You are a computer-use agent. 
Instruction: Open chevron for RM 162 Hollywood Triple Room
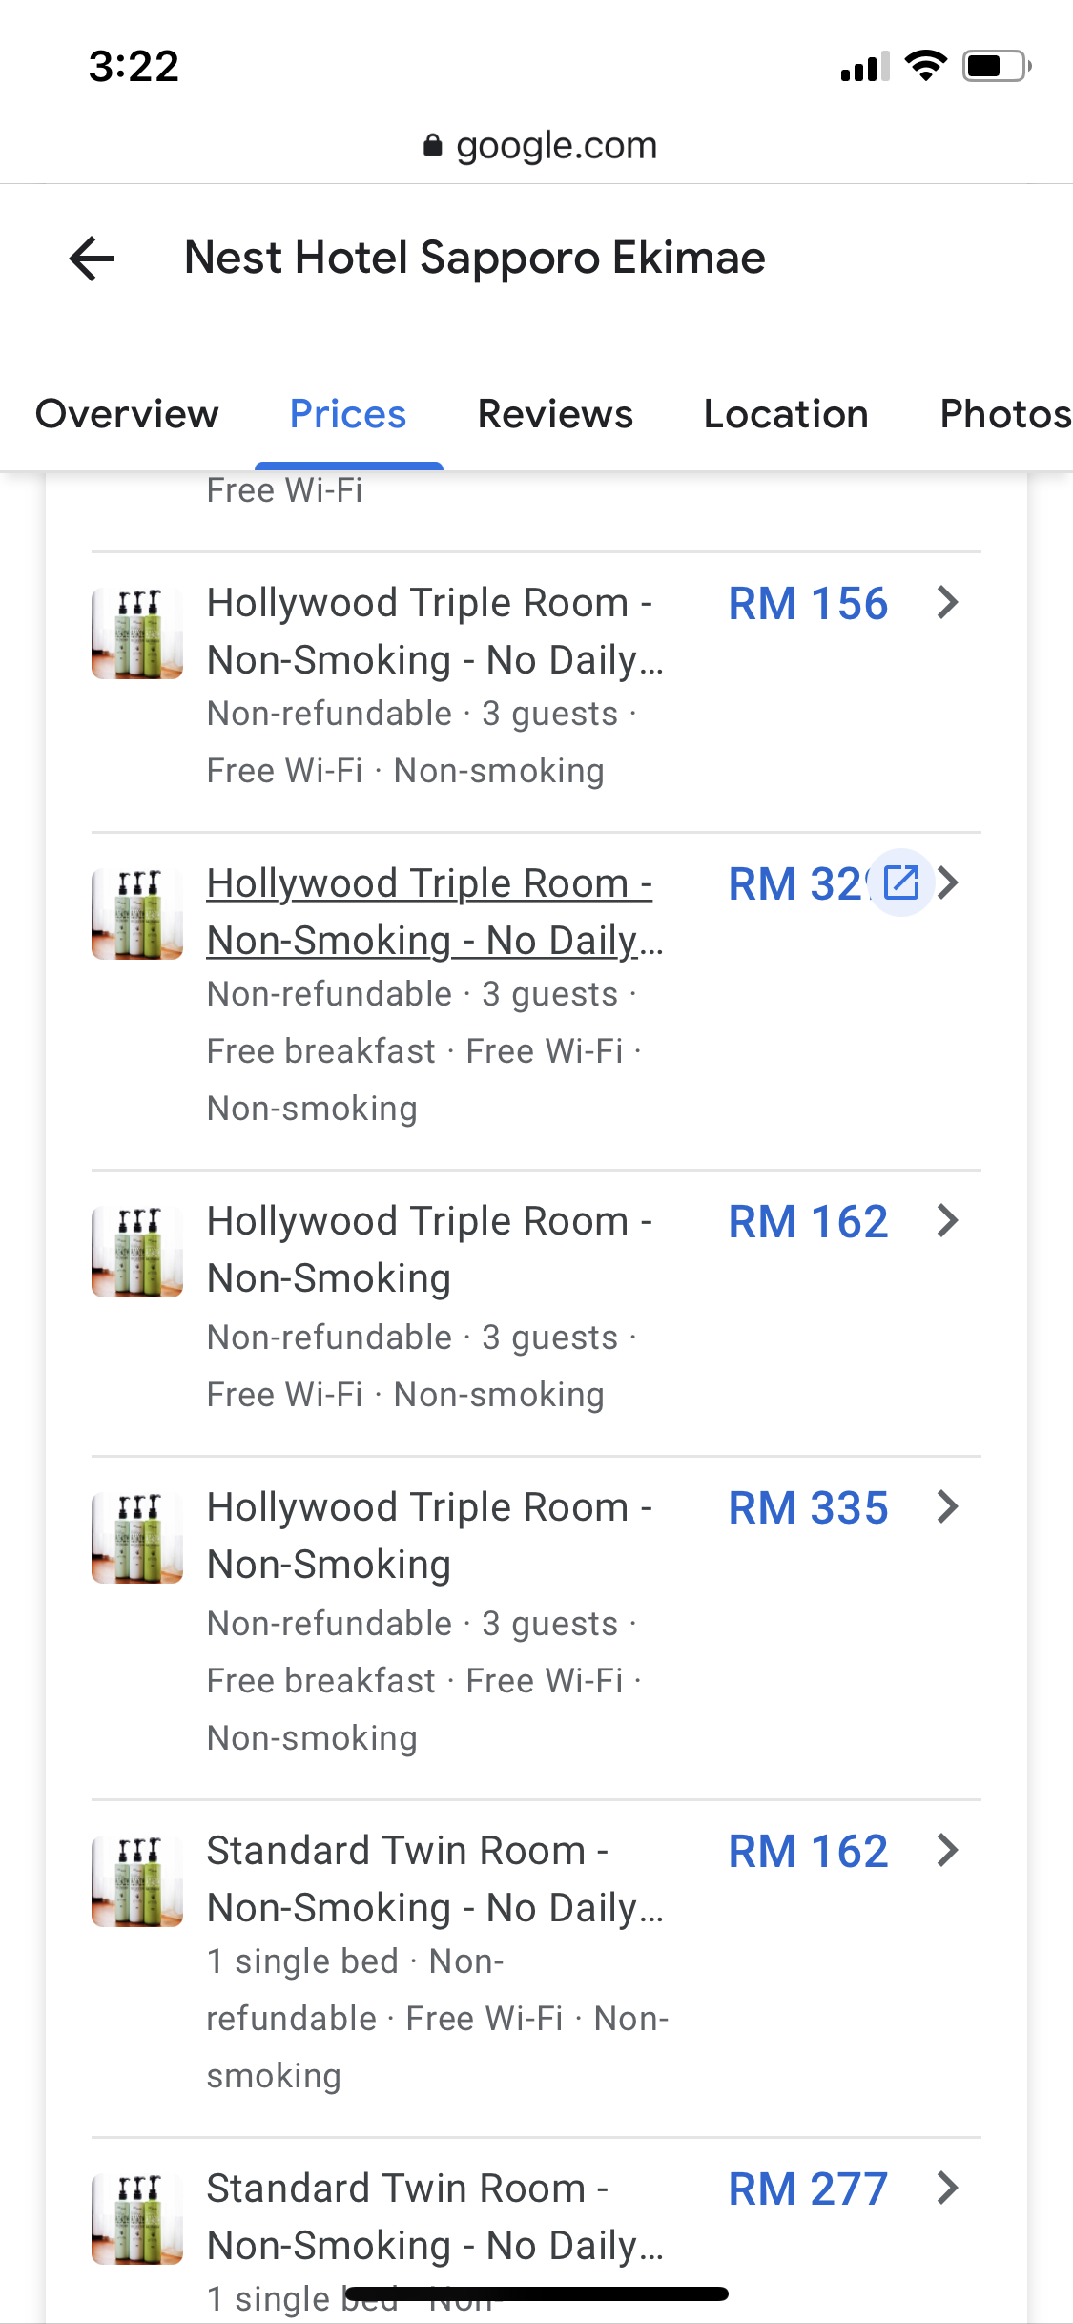pos(947,1221)
